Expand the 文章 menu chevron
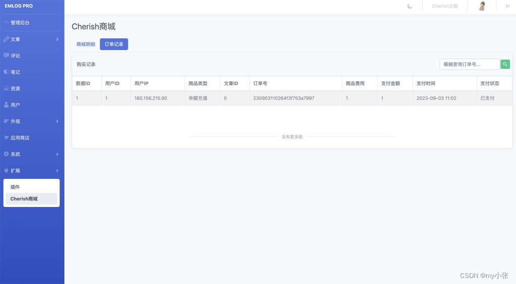Screen dimensions: 516x284 click(x=57, y=39)
